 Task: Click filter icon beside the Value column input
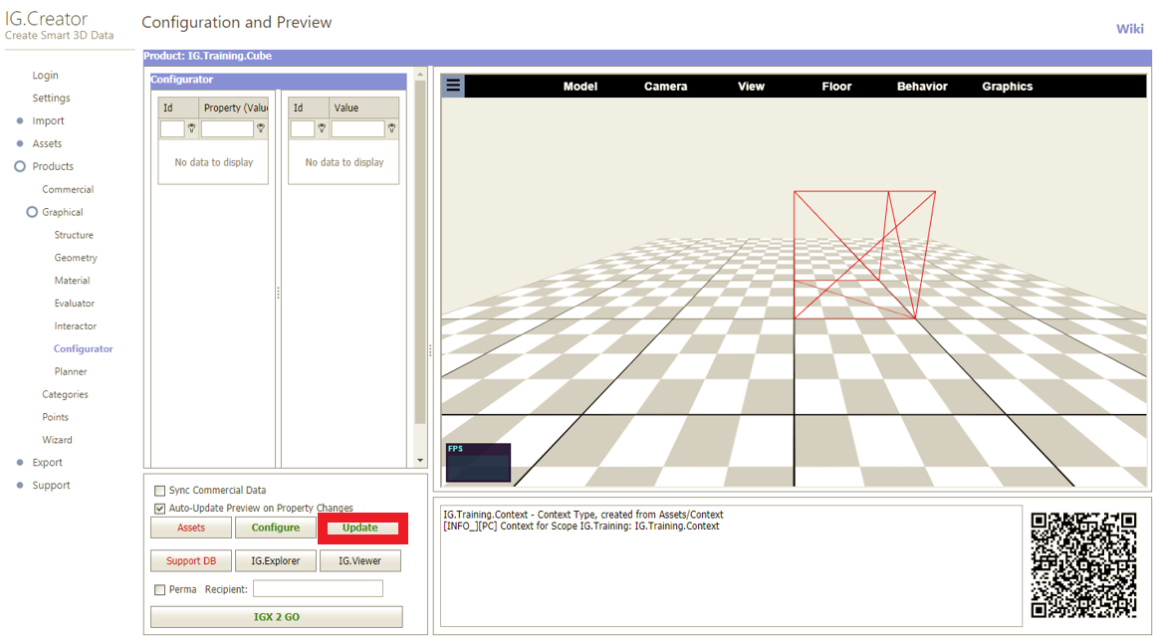pos(391,128)
